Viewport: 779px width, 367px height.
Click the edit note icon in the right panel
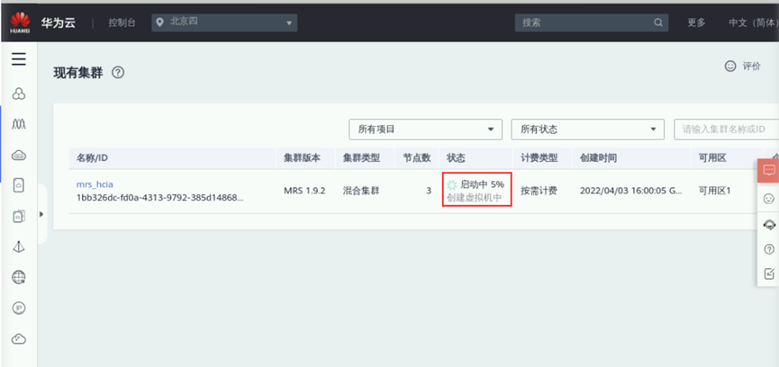tap(768, 273)
